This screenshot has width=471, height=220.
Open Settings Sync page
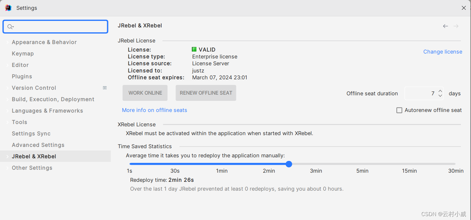(x=31, y=134)
